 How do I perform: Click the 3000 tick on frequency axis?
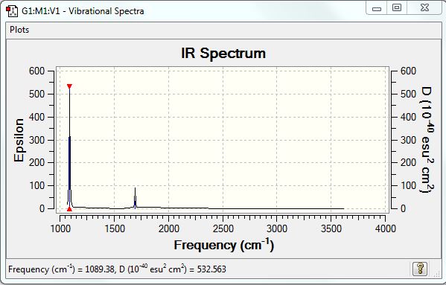click(277, 228)
